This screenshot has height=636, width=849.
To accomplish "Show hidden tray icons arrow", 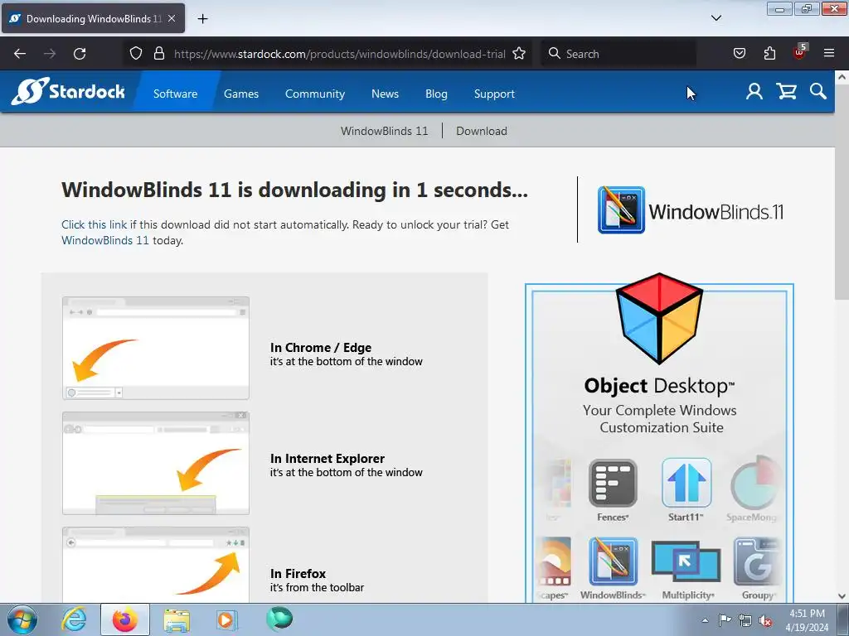I will (705, 620).
